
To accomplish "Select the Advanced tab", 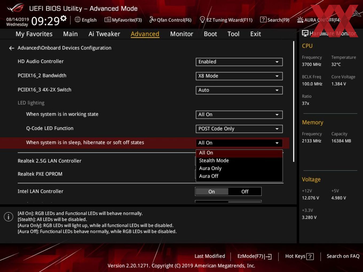I will point(145,34).
